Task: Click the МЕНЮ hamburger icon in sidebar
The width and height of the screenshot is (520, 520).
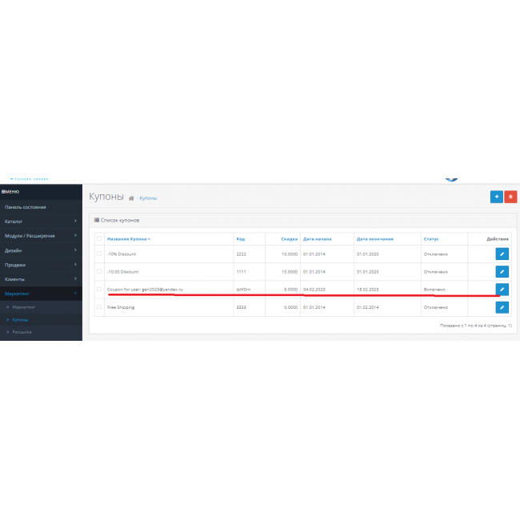Action: click(3, 192)
